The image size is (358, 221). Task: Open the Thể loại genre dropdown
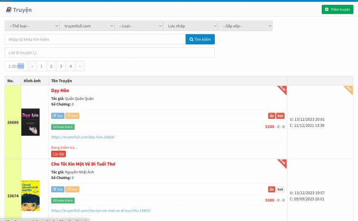[x=32, y=26]
